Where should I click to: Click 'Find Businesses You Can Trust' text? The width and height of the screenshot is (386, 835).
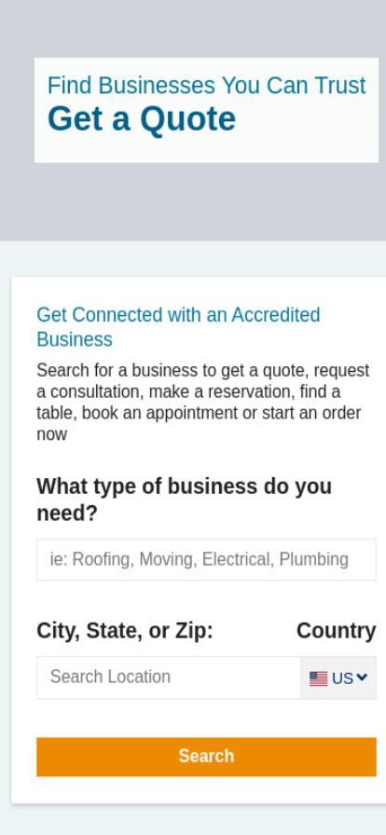pyautogui.click(x=207, y=85)
